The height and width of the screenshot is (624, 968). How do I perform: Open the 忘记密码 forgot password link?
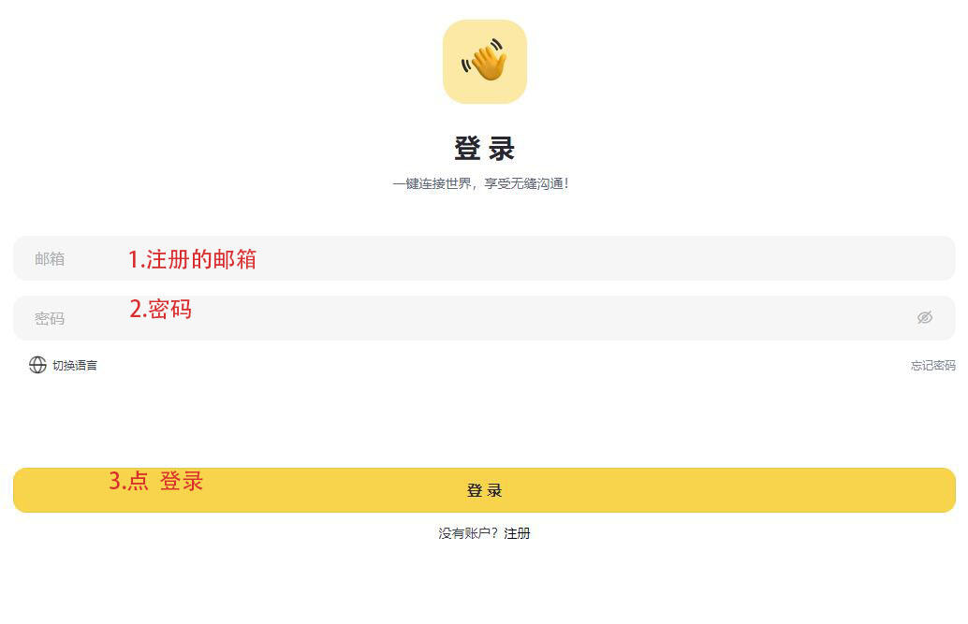(x=932, y=366)
